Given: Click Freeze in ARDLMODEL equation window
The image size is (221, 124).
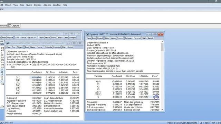Looking at the screenshot, I should pyautogui.click(x=39, y=47).
